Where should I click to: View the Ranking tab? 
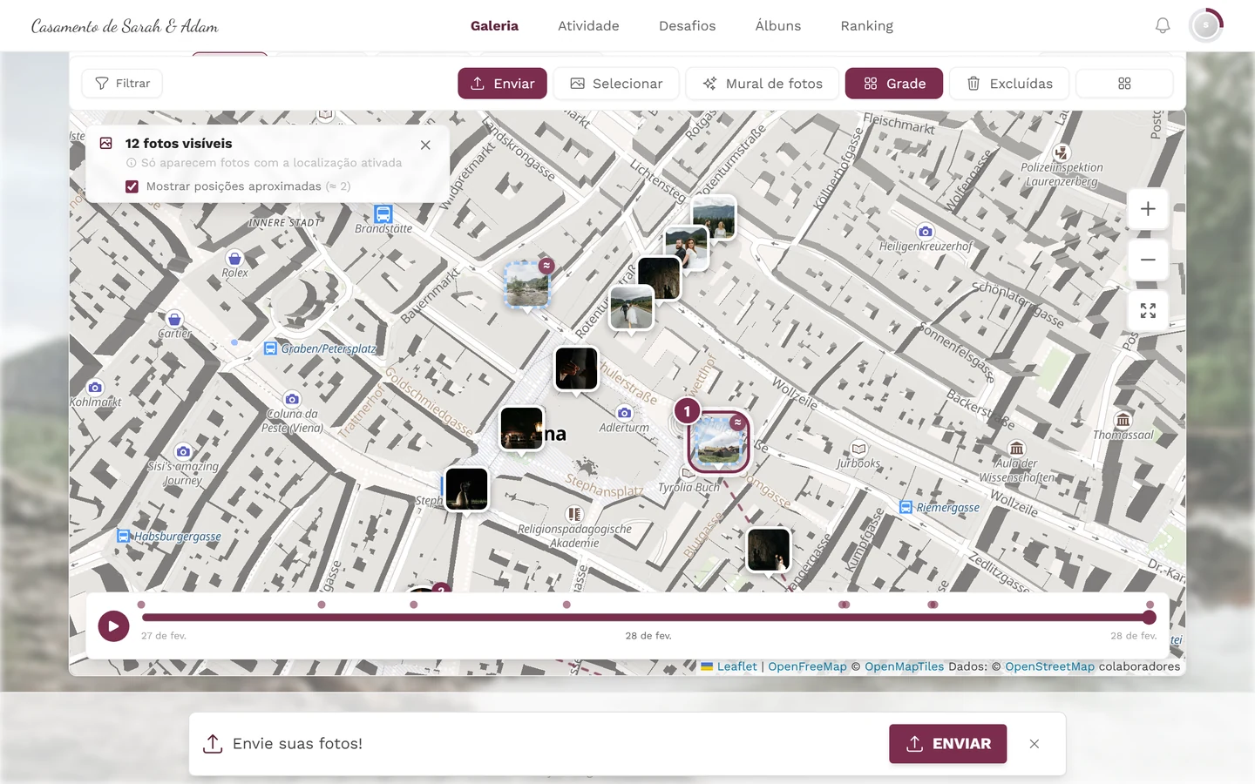pyautogui.click(x=866, y=26)
